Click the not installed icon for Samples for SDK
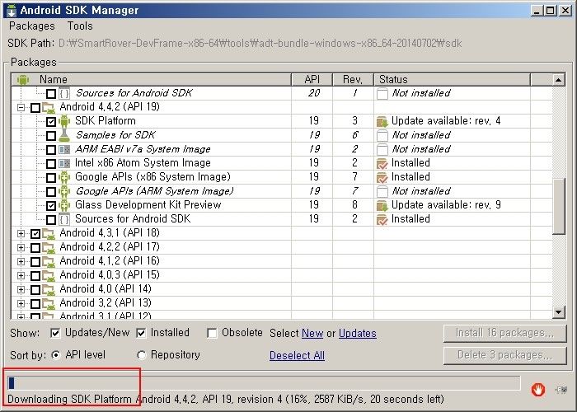Image resolution: width=577 pixels, height=412 pixels. tap(382, 135)
